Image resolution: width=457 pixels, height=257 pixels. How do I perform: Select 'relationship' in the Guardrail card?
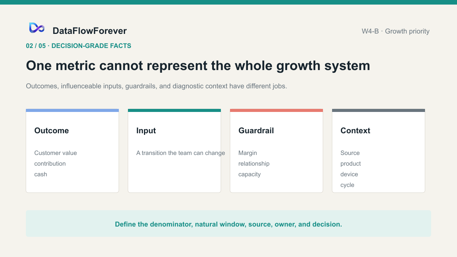point(254,164)
